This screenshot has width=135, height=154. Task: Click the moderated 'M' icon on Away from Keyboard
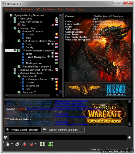(x=57, y=22)
